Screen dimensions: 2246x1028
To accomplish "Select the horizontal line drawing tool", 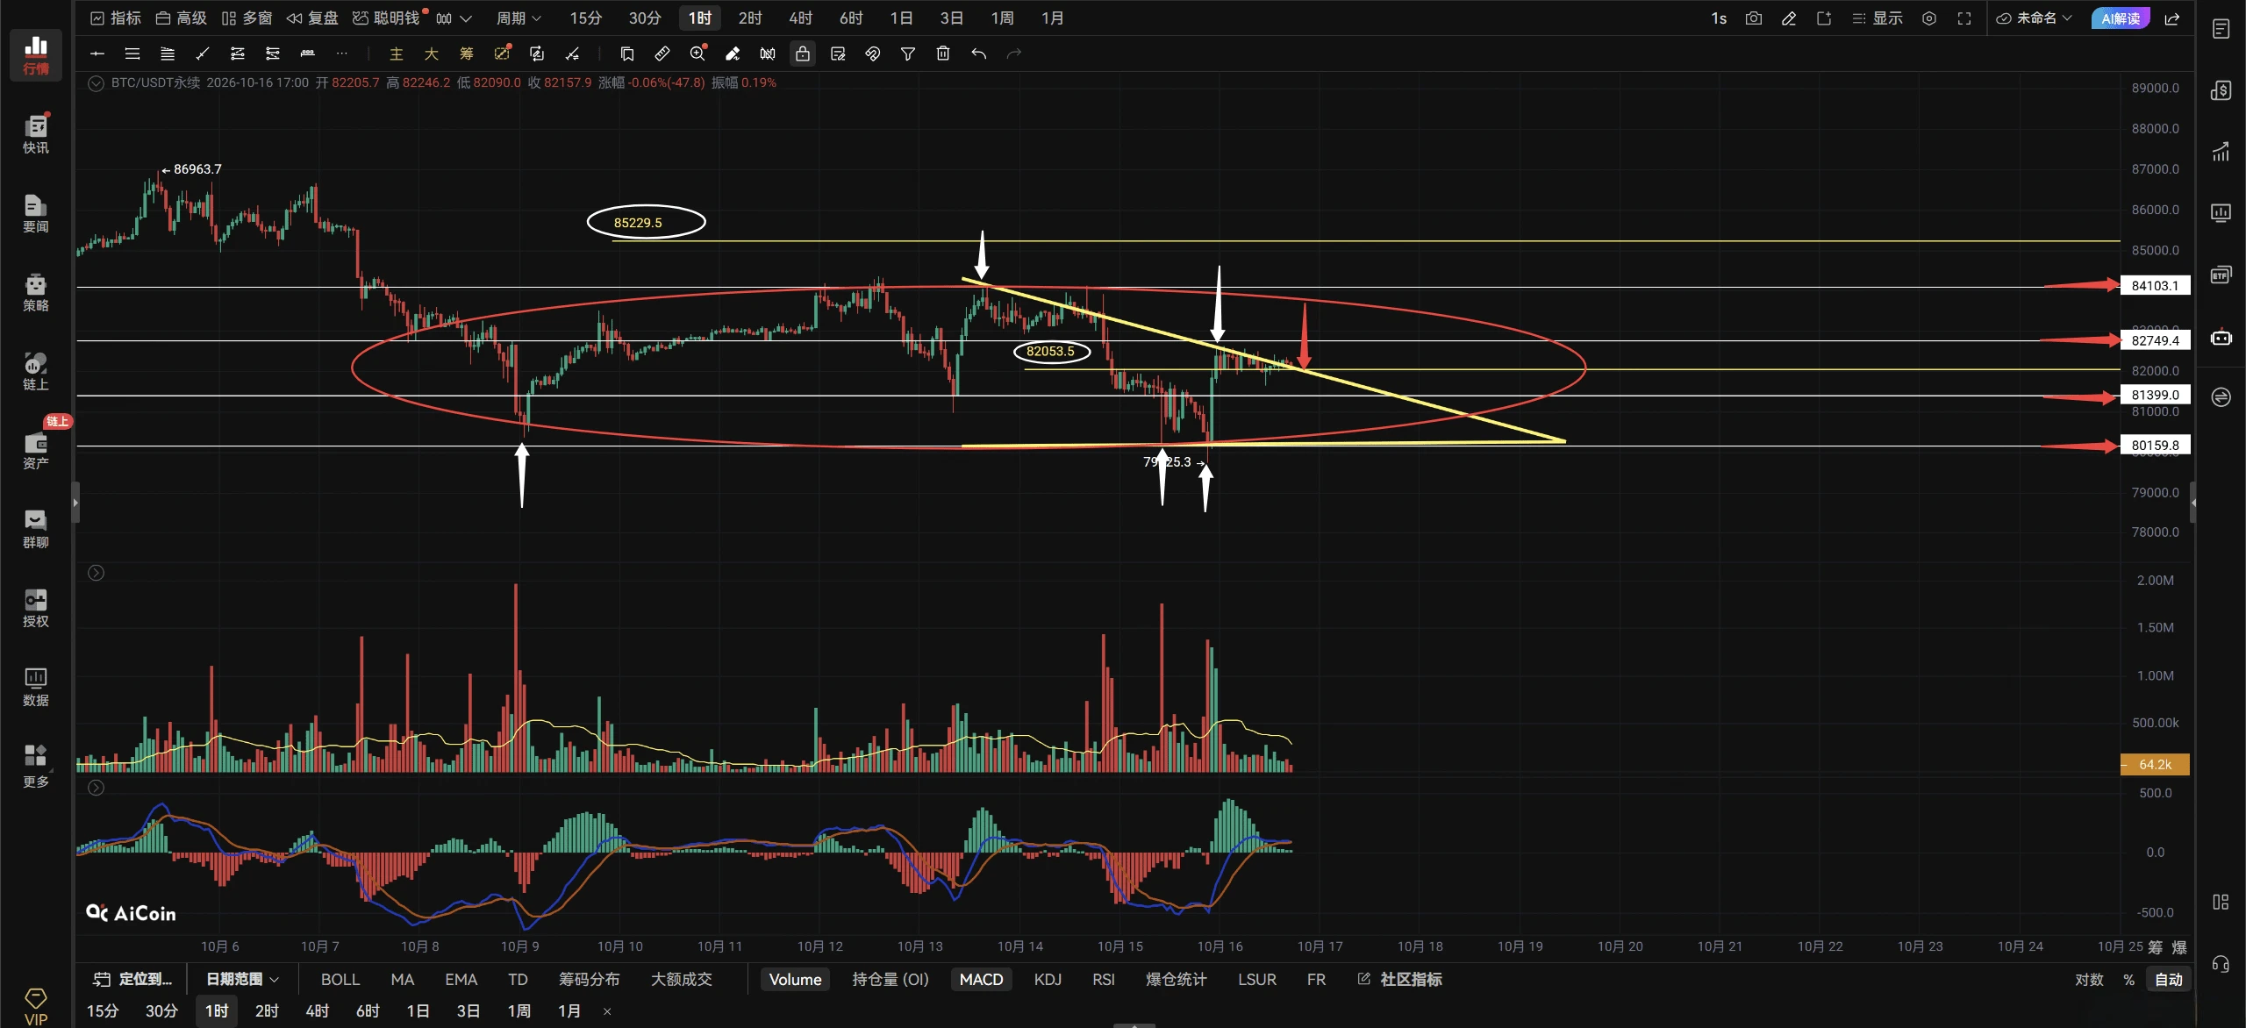I will 97,54.
